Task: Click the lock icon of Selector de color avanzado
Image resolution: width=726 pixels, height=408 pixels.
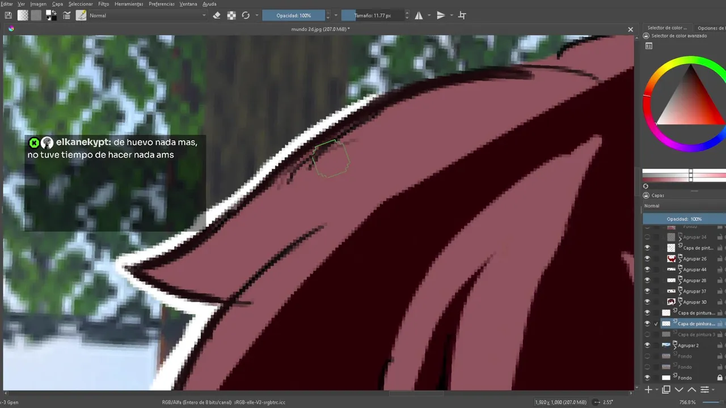Action: [646, 36]
